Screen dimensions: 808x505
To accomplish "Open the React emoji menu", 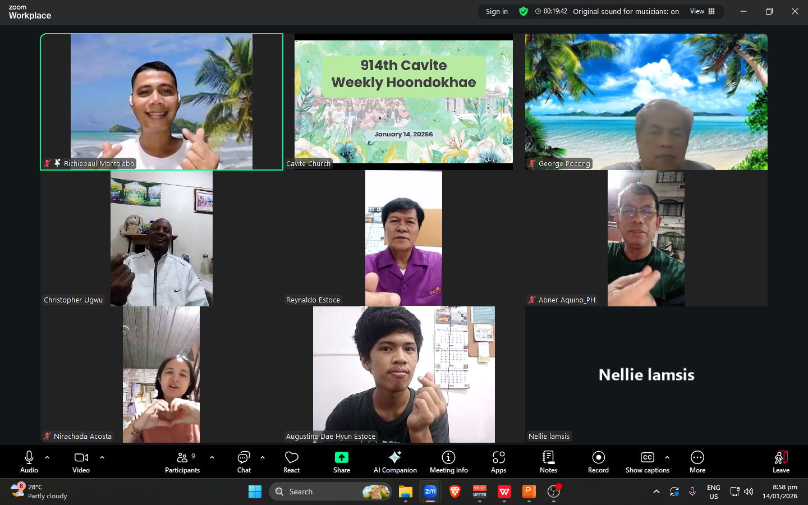I will pyautogui.click(x=291, y=458).
